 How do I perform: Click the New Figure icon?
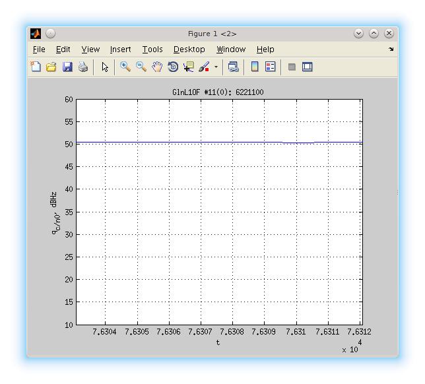click(36, 67)
